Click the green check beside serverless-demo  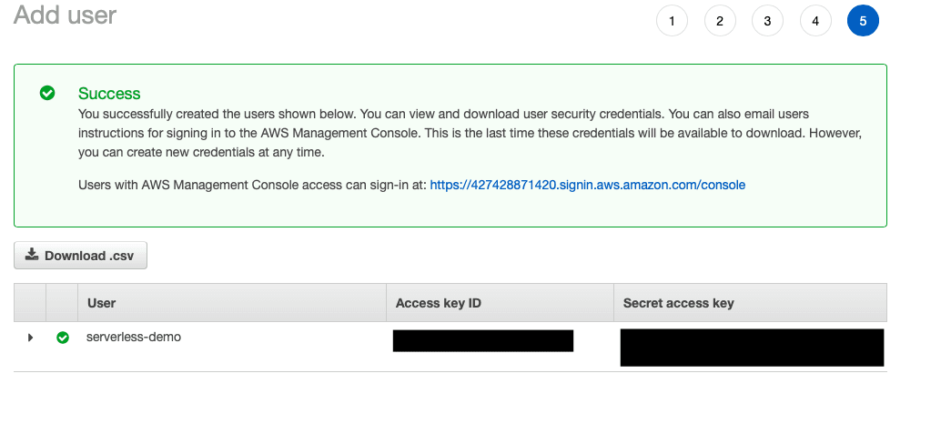click(63, 338)
